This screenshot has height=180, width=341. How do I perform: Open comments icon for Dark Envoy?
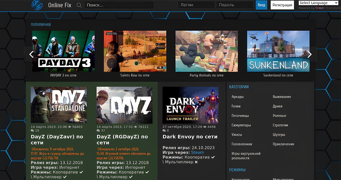click(x=164, y=131)
